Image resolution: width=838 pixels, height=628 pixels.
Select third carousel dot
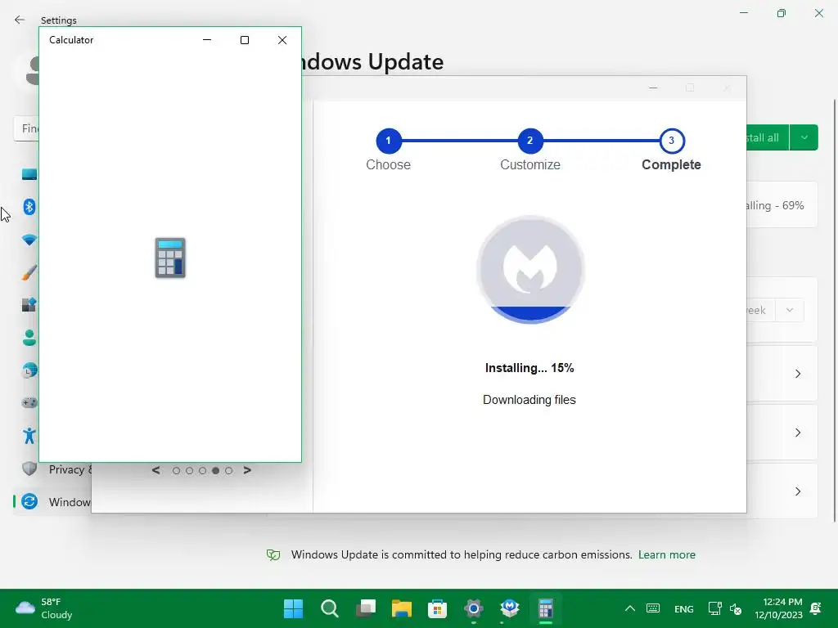pyautogui.click(x=203, y=470)
